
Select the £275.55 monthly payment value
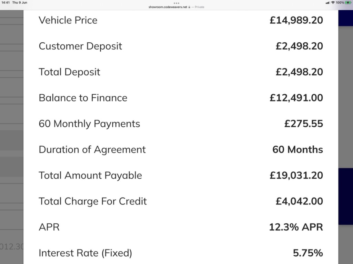tap(303, 124)
